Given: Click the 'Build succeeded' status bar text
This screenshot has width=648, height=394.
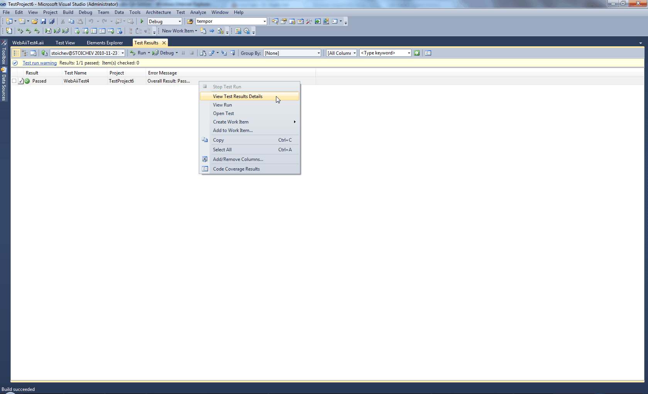Looking at the screenshot, I should coord(18,389).
